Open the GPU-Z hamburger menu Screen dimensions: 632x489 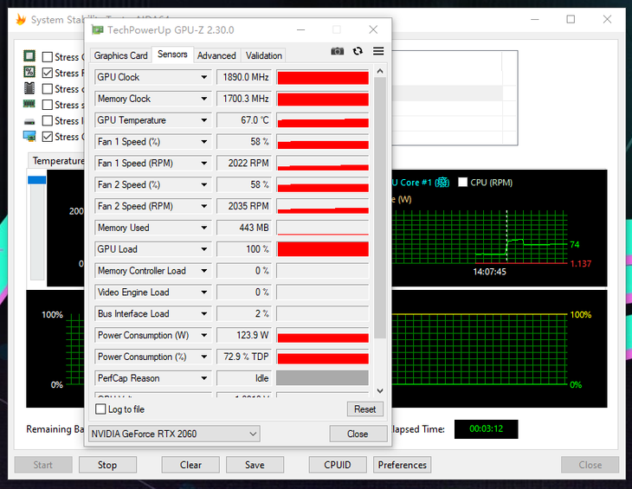pos(378,52)
